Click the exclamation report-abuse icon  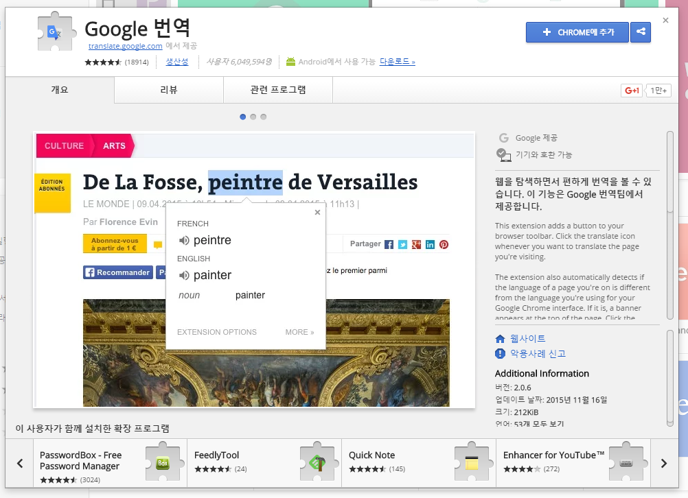[500, 353]
